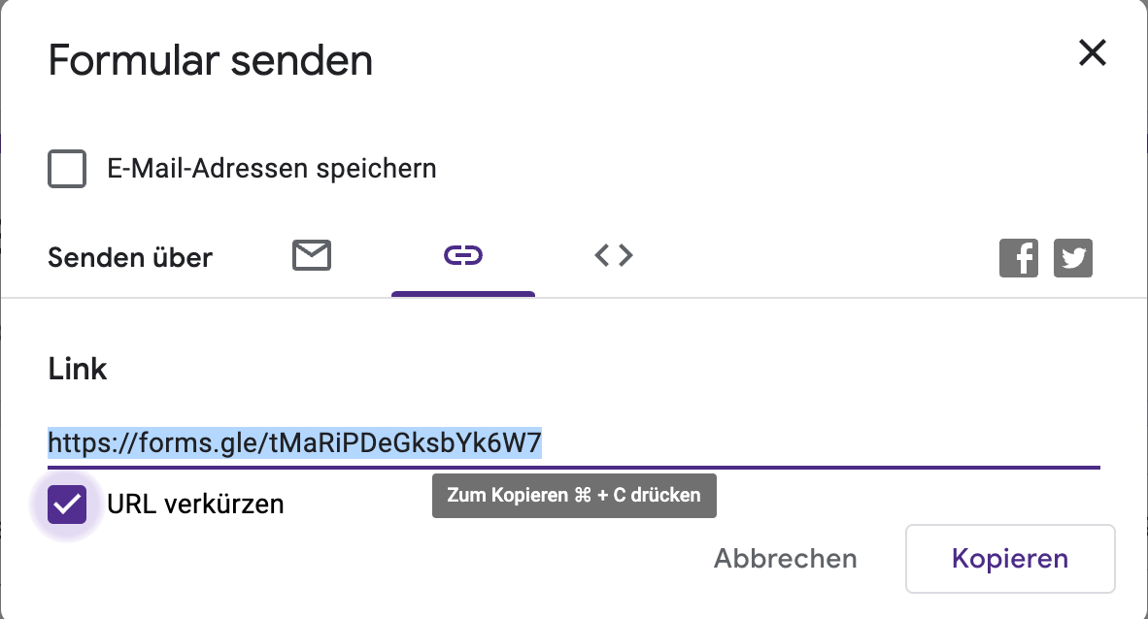
Task: Click the Link section heading
Action: click(x=78, y=369)
